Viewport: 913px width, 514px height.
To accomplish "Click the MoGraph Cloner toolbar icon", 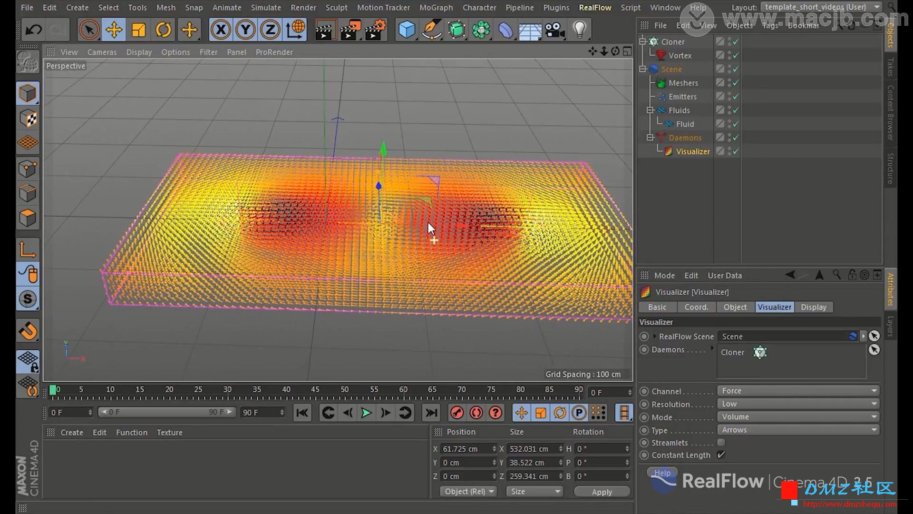I will pos(481,30).
